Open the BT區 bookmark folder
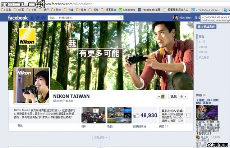Viewport: 230px width, 148px height. pos(19,10)
